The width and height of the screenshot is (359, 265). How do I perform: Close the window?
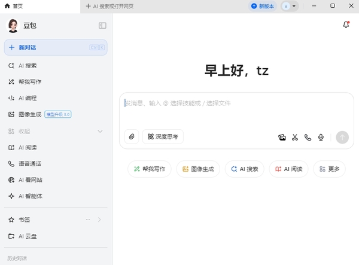(351, 6)
